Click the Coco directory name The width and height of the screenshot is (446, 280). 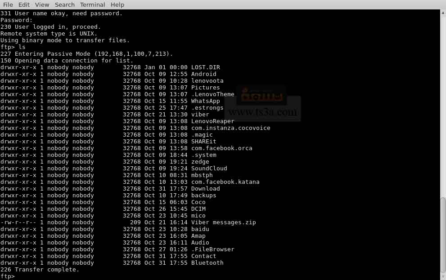coord(198,202)
